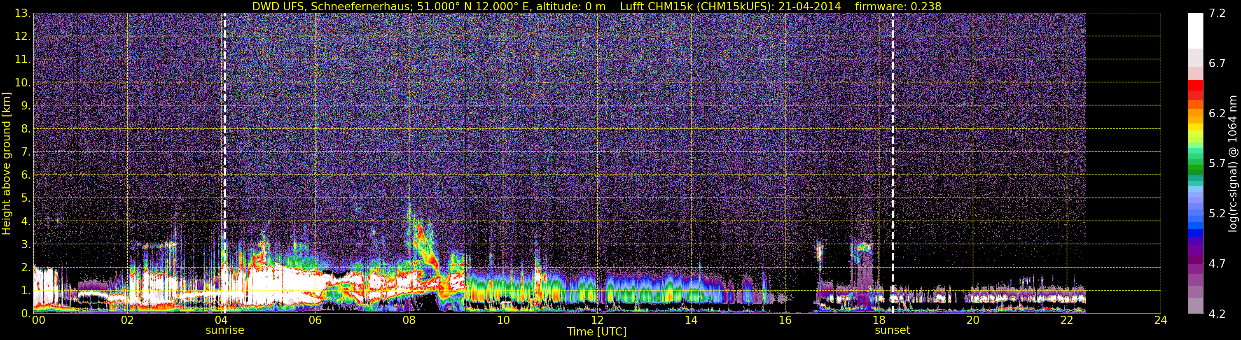Viewport: 1241px width, 340px height.
Task: Click the "Lufft CHM15k (CHM15kUFS): 21-04-2014" title text
Action: [x=730, y=6]
